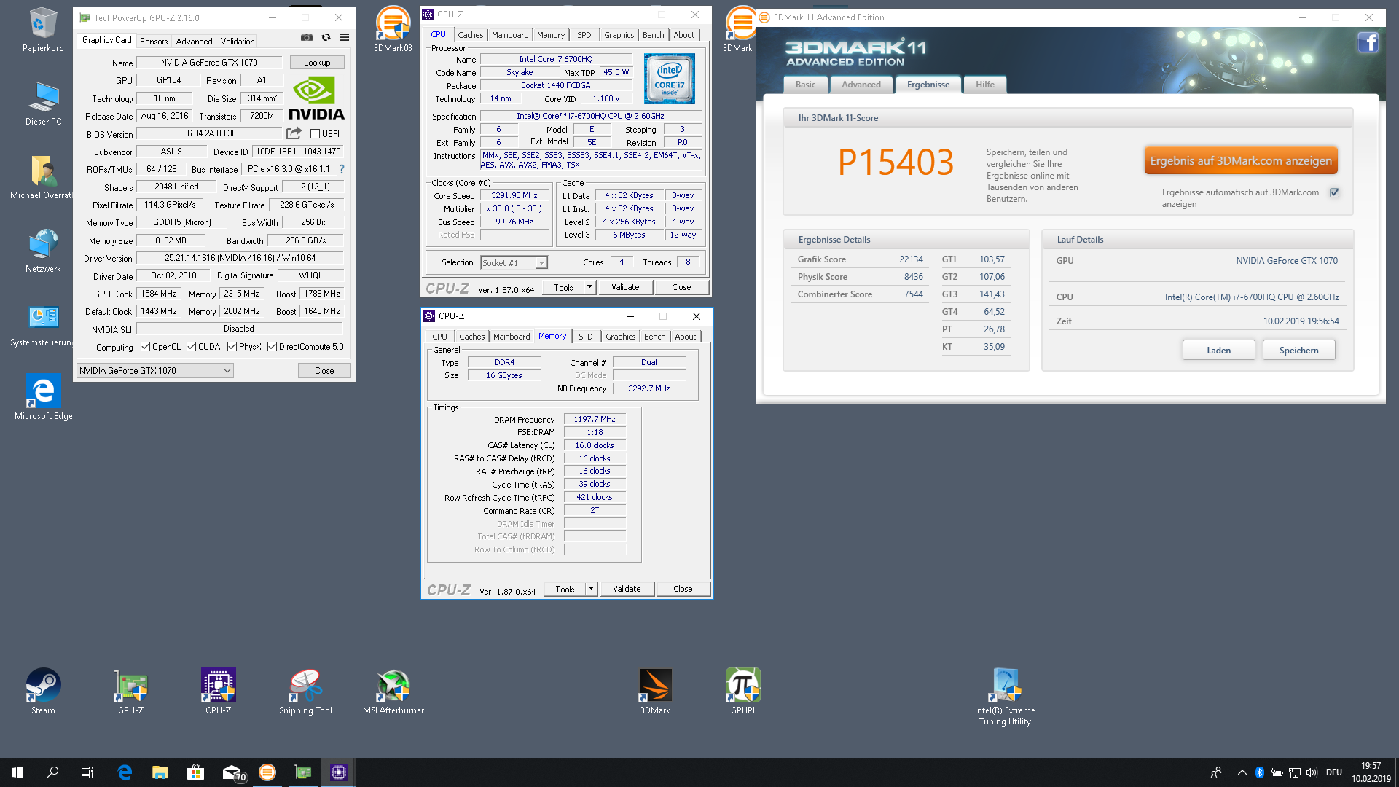Select the Snipping Tool desktop shortcut
This screenshot has height=787, width=1399.
click(x=305, y=692)
